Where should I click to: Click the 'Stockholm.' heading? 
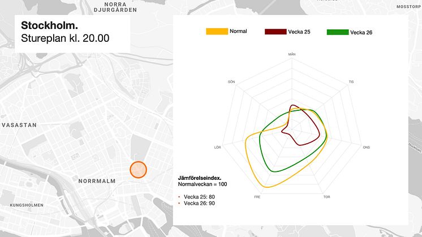click(x=50, y=25)
